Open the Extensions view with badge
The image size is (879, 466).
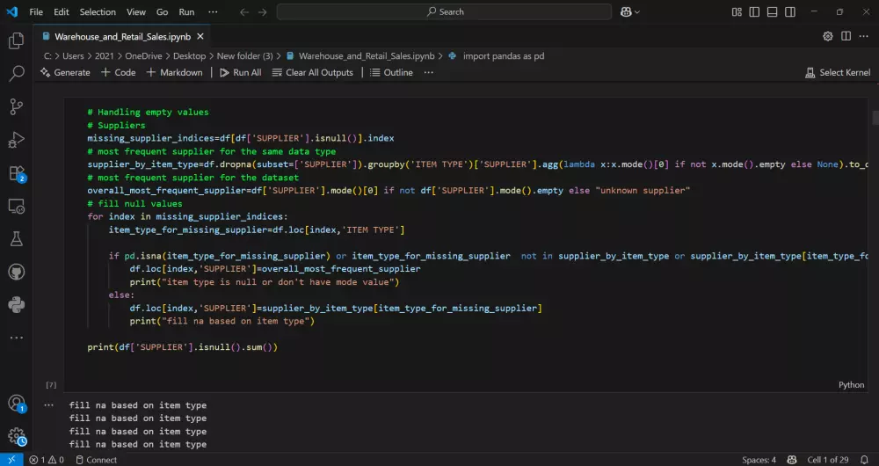[16, 173]
